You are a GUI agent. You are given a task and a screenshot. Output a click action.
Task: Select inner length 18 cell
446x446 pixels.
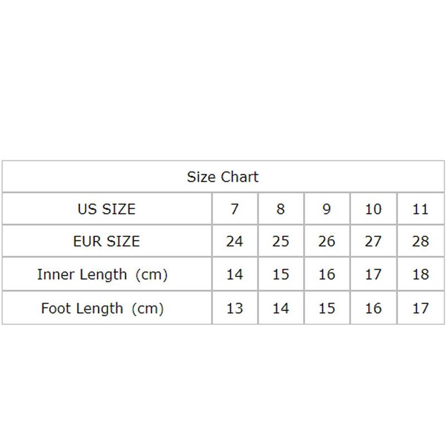coord(421,274)
